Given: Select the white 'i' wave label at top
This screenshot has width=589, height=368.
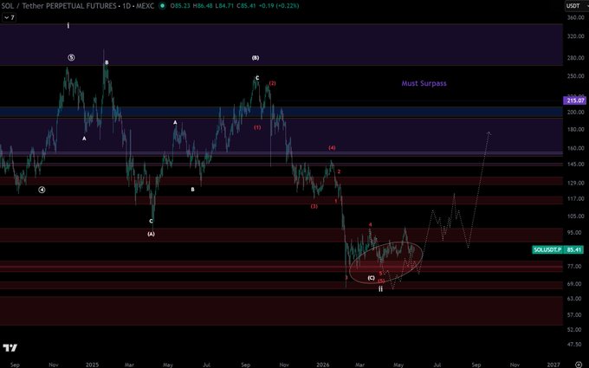Looking at the screenshot, I should (x=68, y=25).
